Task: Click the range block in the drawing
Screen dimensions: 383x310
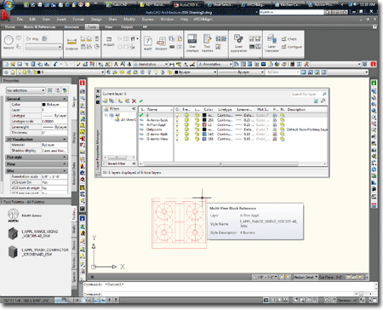Action: pos(179,223)
